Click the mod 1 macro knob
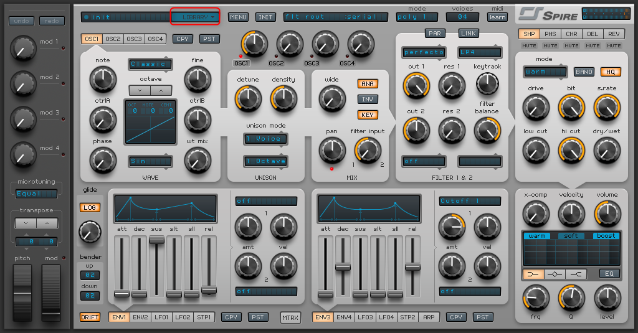Image resolution: width=638 pixels, height=333 pixels. pyautogui.click(x=22, y=47)
